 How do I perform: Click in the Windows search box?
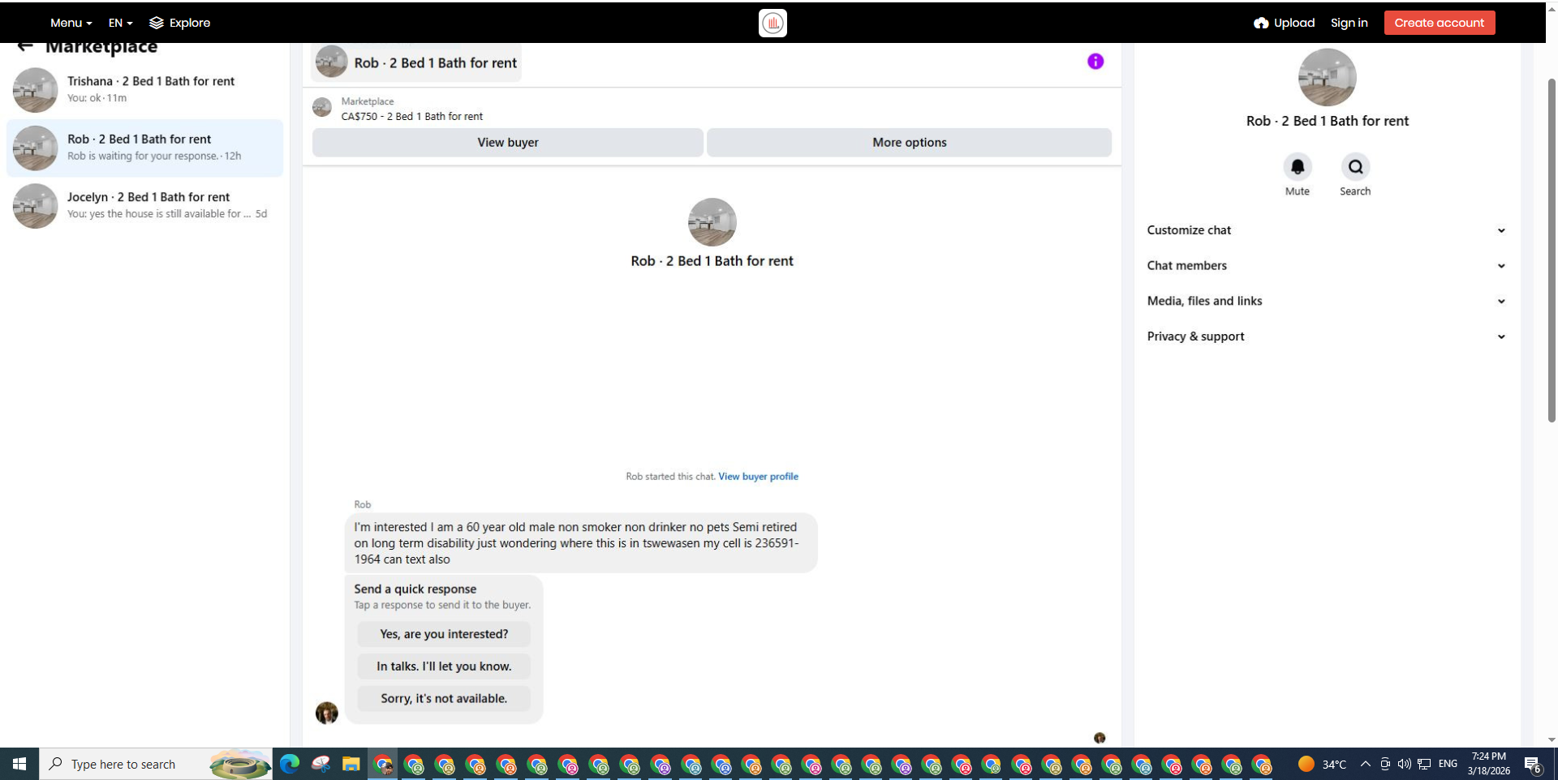156,764
